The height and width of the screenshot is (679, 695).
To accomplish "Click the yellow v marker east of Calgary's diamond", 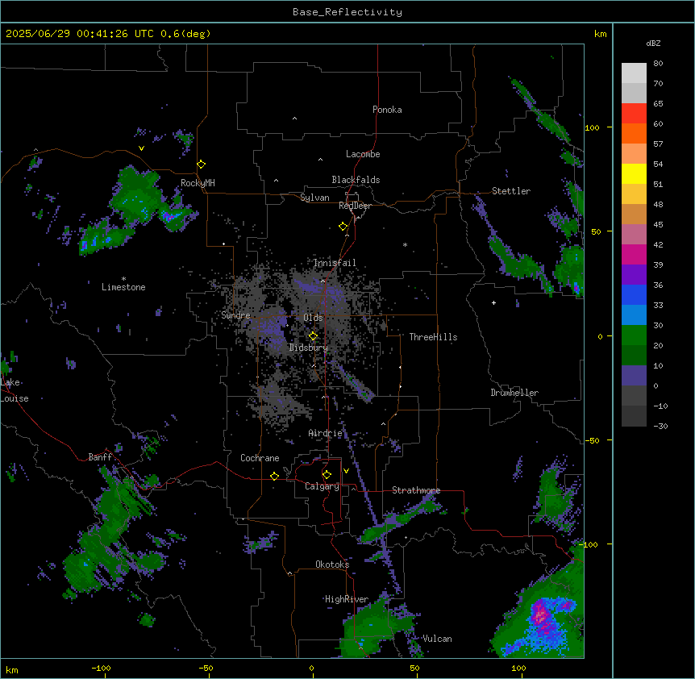I will 346,471.
